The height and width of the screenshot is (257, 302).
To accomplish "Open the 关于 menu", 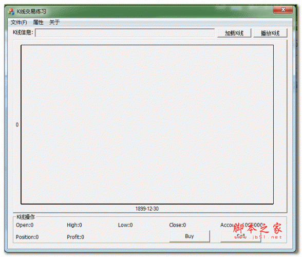I will coord(54,23).
